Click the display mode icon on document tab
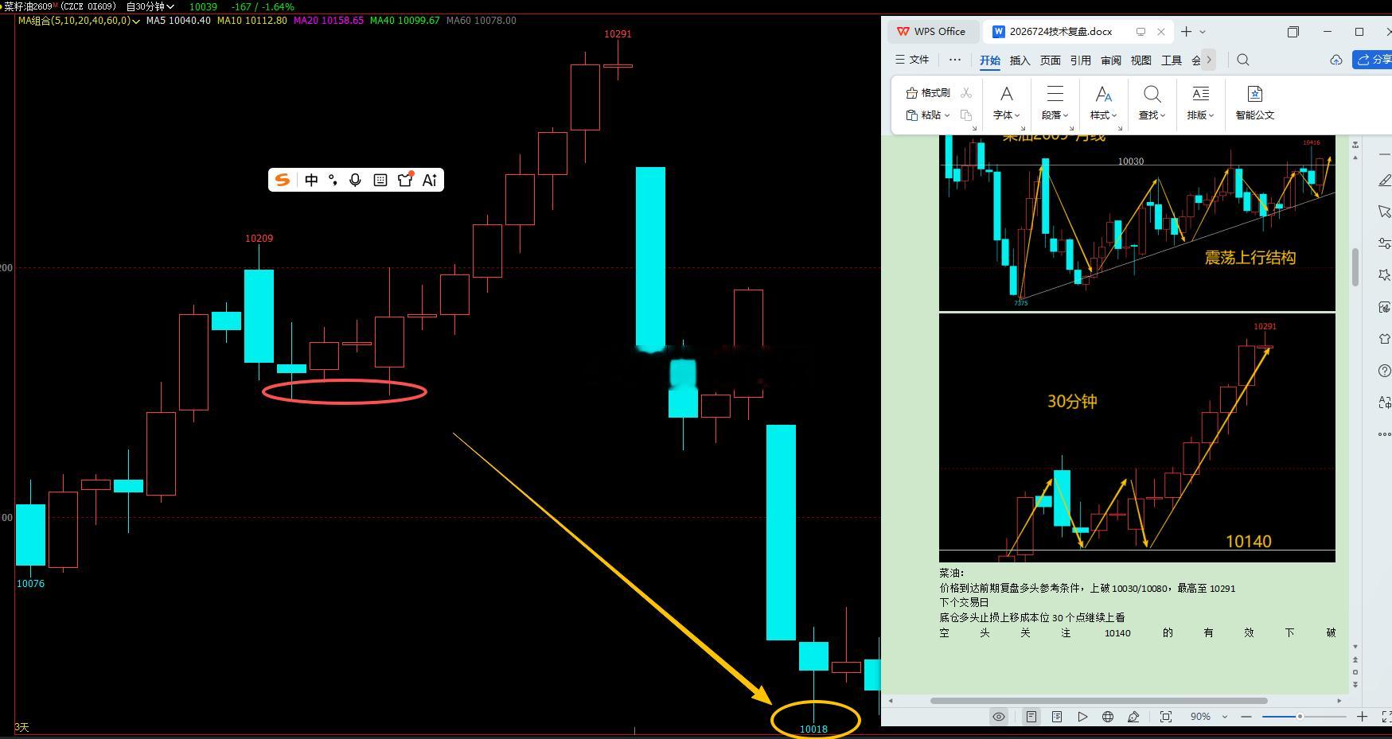The height and width of the screenshot is (739, 1392). click(x=1141, y=32)
